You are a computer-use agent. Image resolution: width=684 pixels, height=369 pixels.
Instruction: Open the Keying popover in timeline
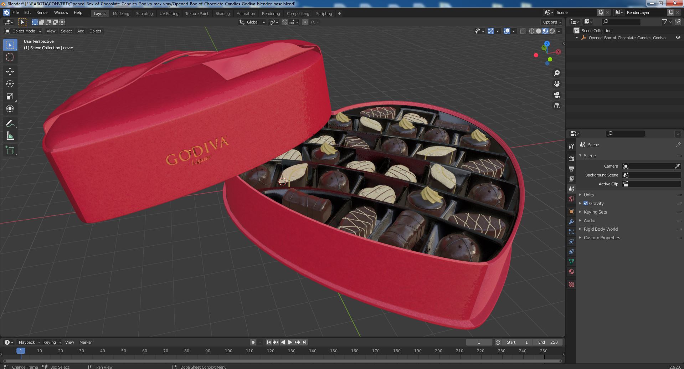[x=52, y=342]
